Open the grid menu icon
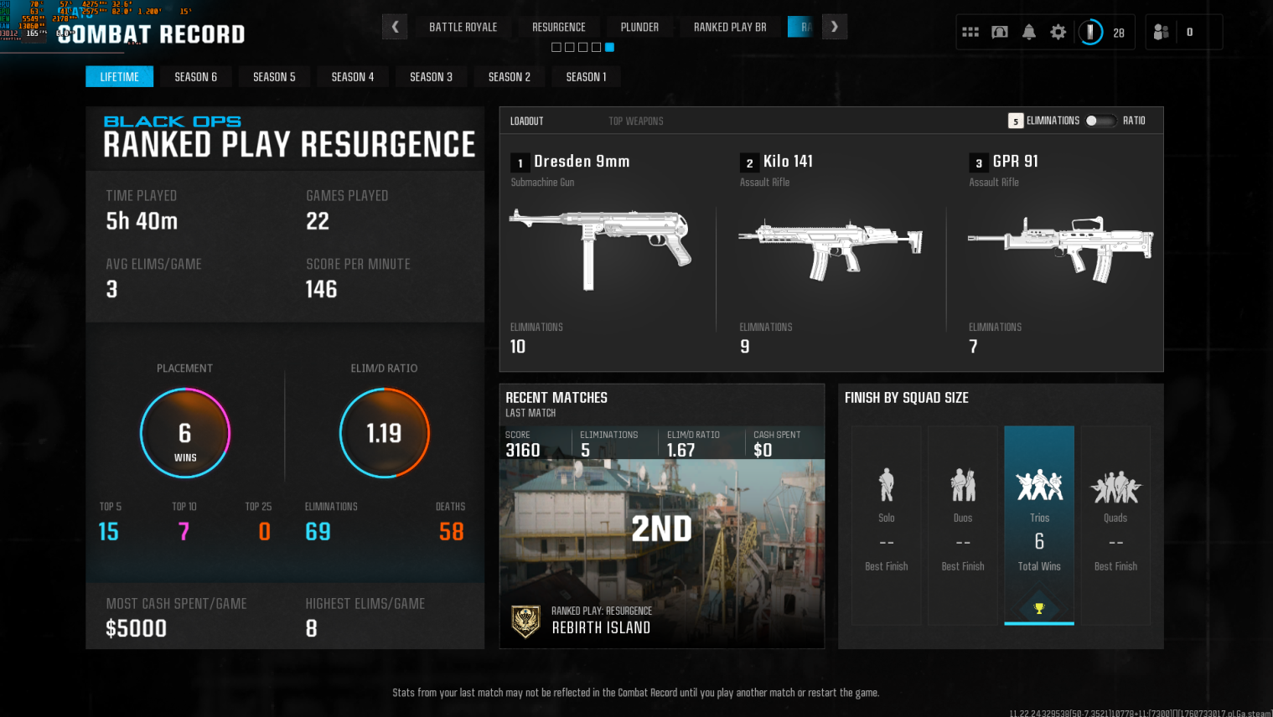The image size is (1273, 717). (970, 33)
